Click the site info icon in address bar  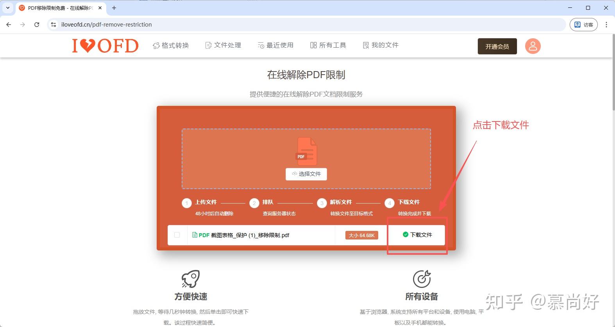tap(54, 24)
